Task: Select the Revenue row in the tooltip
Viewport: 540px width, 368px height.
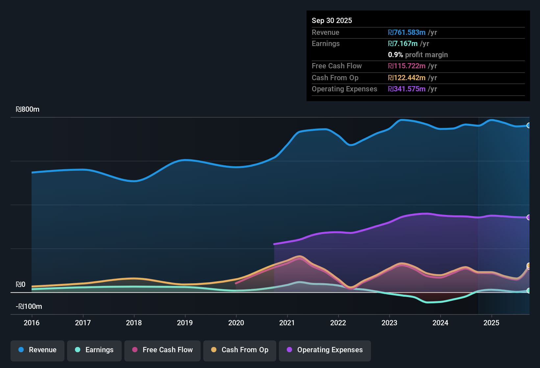Action: pyautogui.click(x=378, y=33)
